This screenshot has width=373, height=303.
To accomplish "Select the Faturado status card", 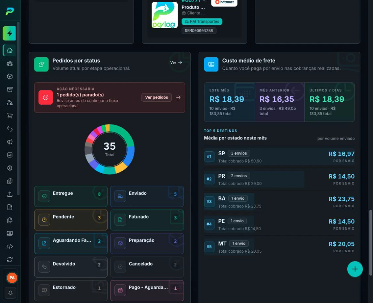I will 147,220.
